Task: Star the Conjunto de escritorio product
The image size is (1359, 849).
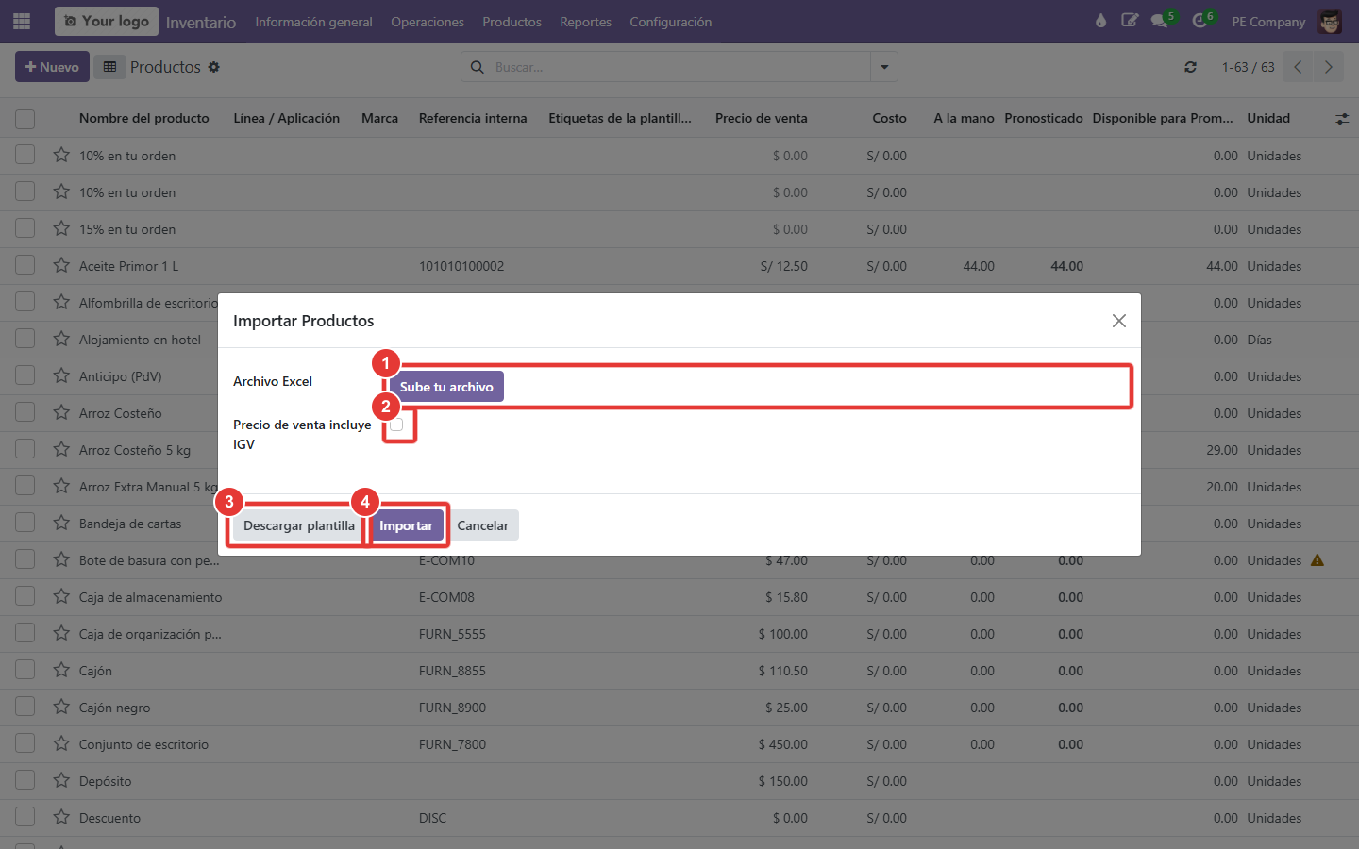Action: tap(61, 743)
